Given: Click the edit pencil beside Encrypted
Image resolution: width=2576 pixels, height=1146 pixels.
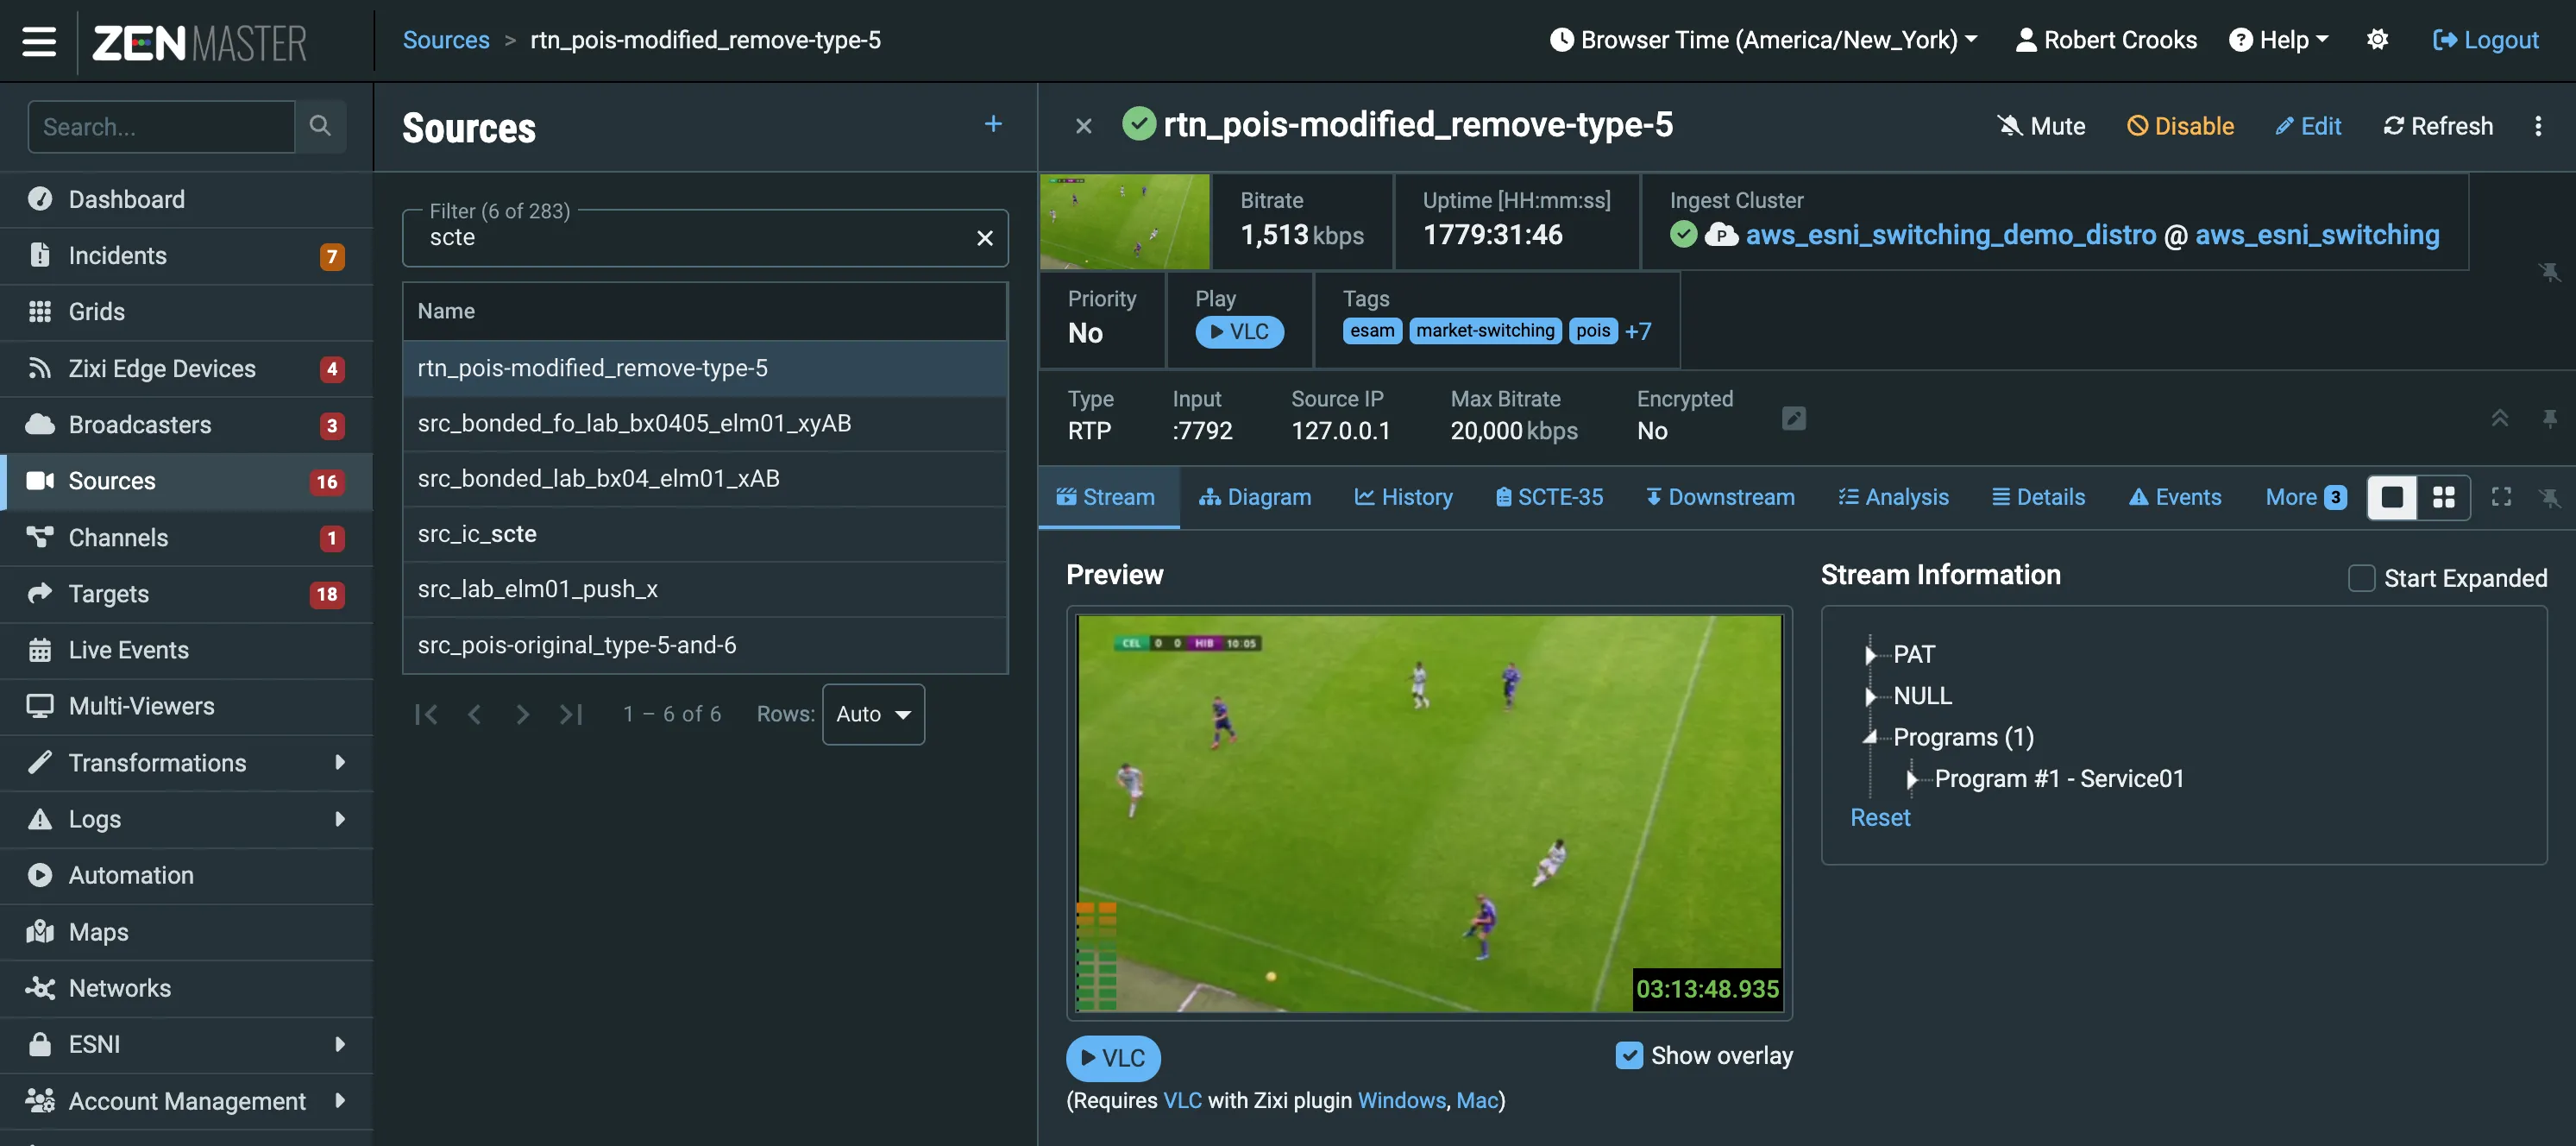Looking at the screenshot, I should [x=1794, y=418].
